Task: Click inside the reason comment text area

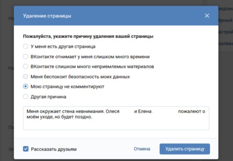Action: pos(116,118)
